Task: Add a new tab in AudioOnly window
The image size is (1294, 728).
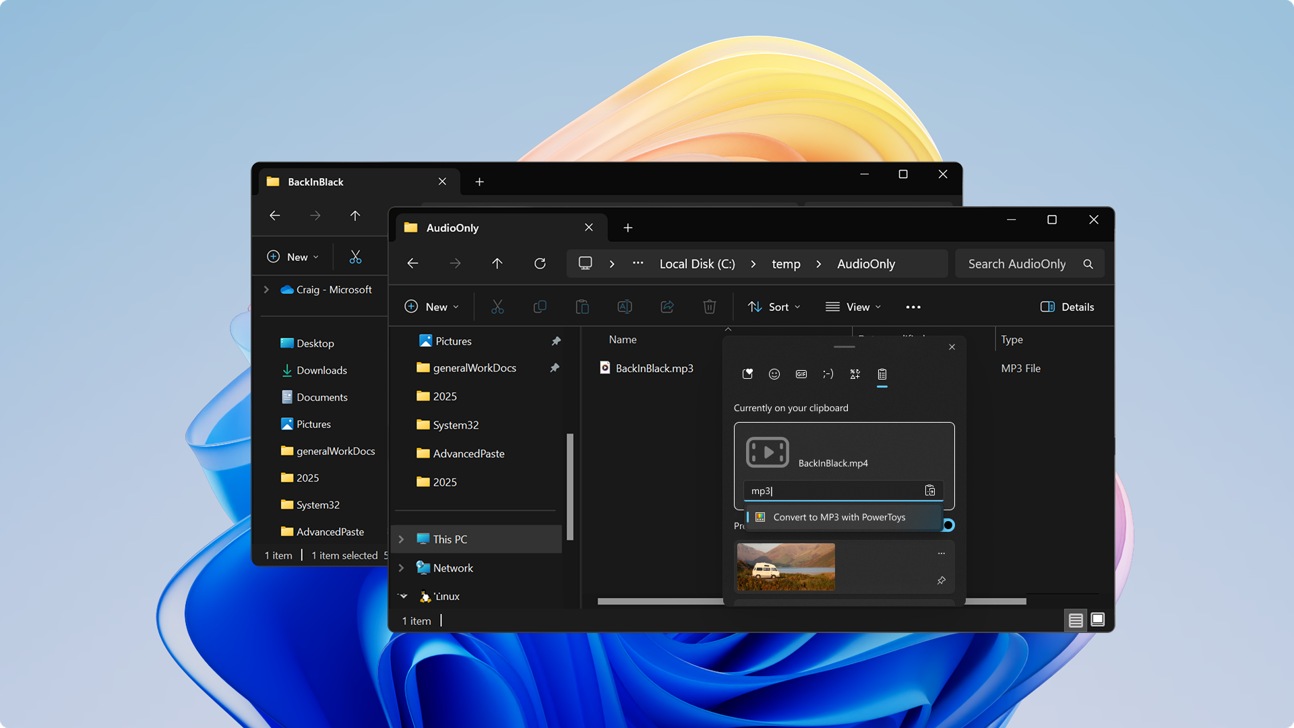Action: tap(628, 228)
